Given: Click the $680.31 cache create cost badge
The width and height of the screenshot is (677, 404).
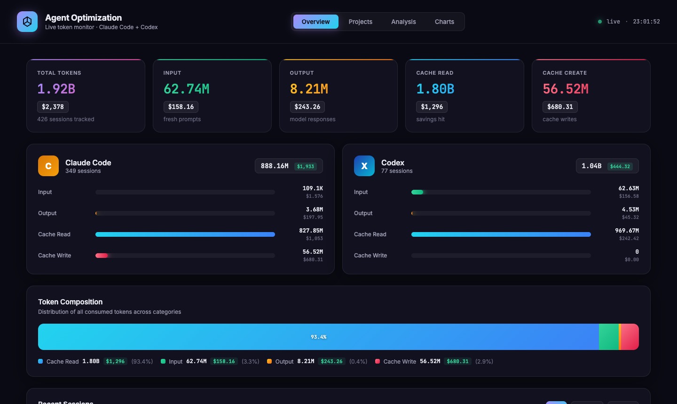Looking at the screenshot, I should (x=560, y=107).
